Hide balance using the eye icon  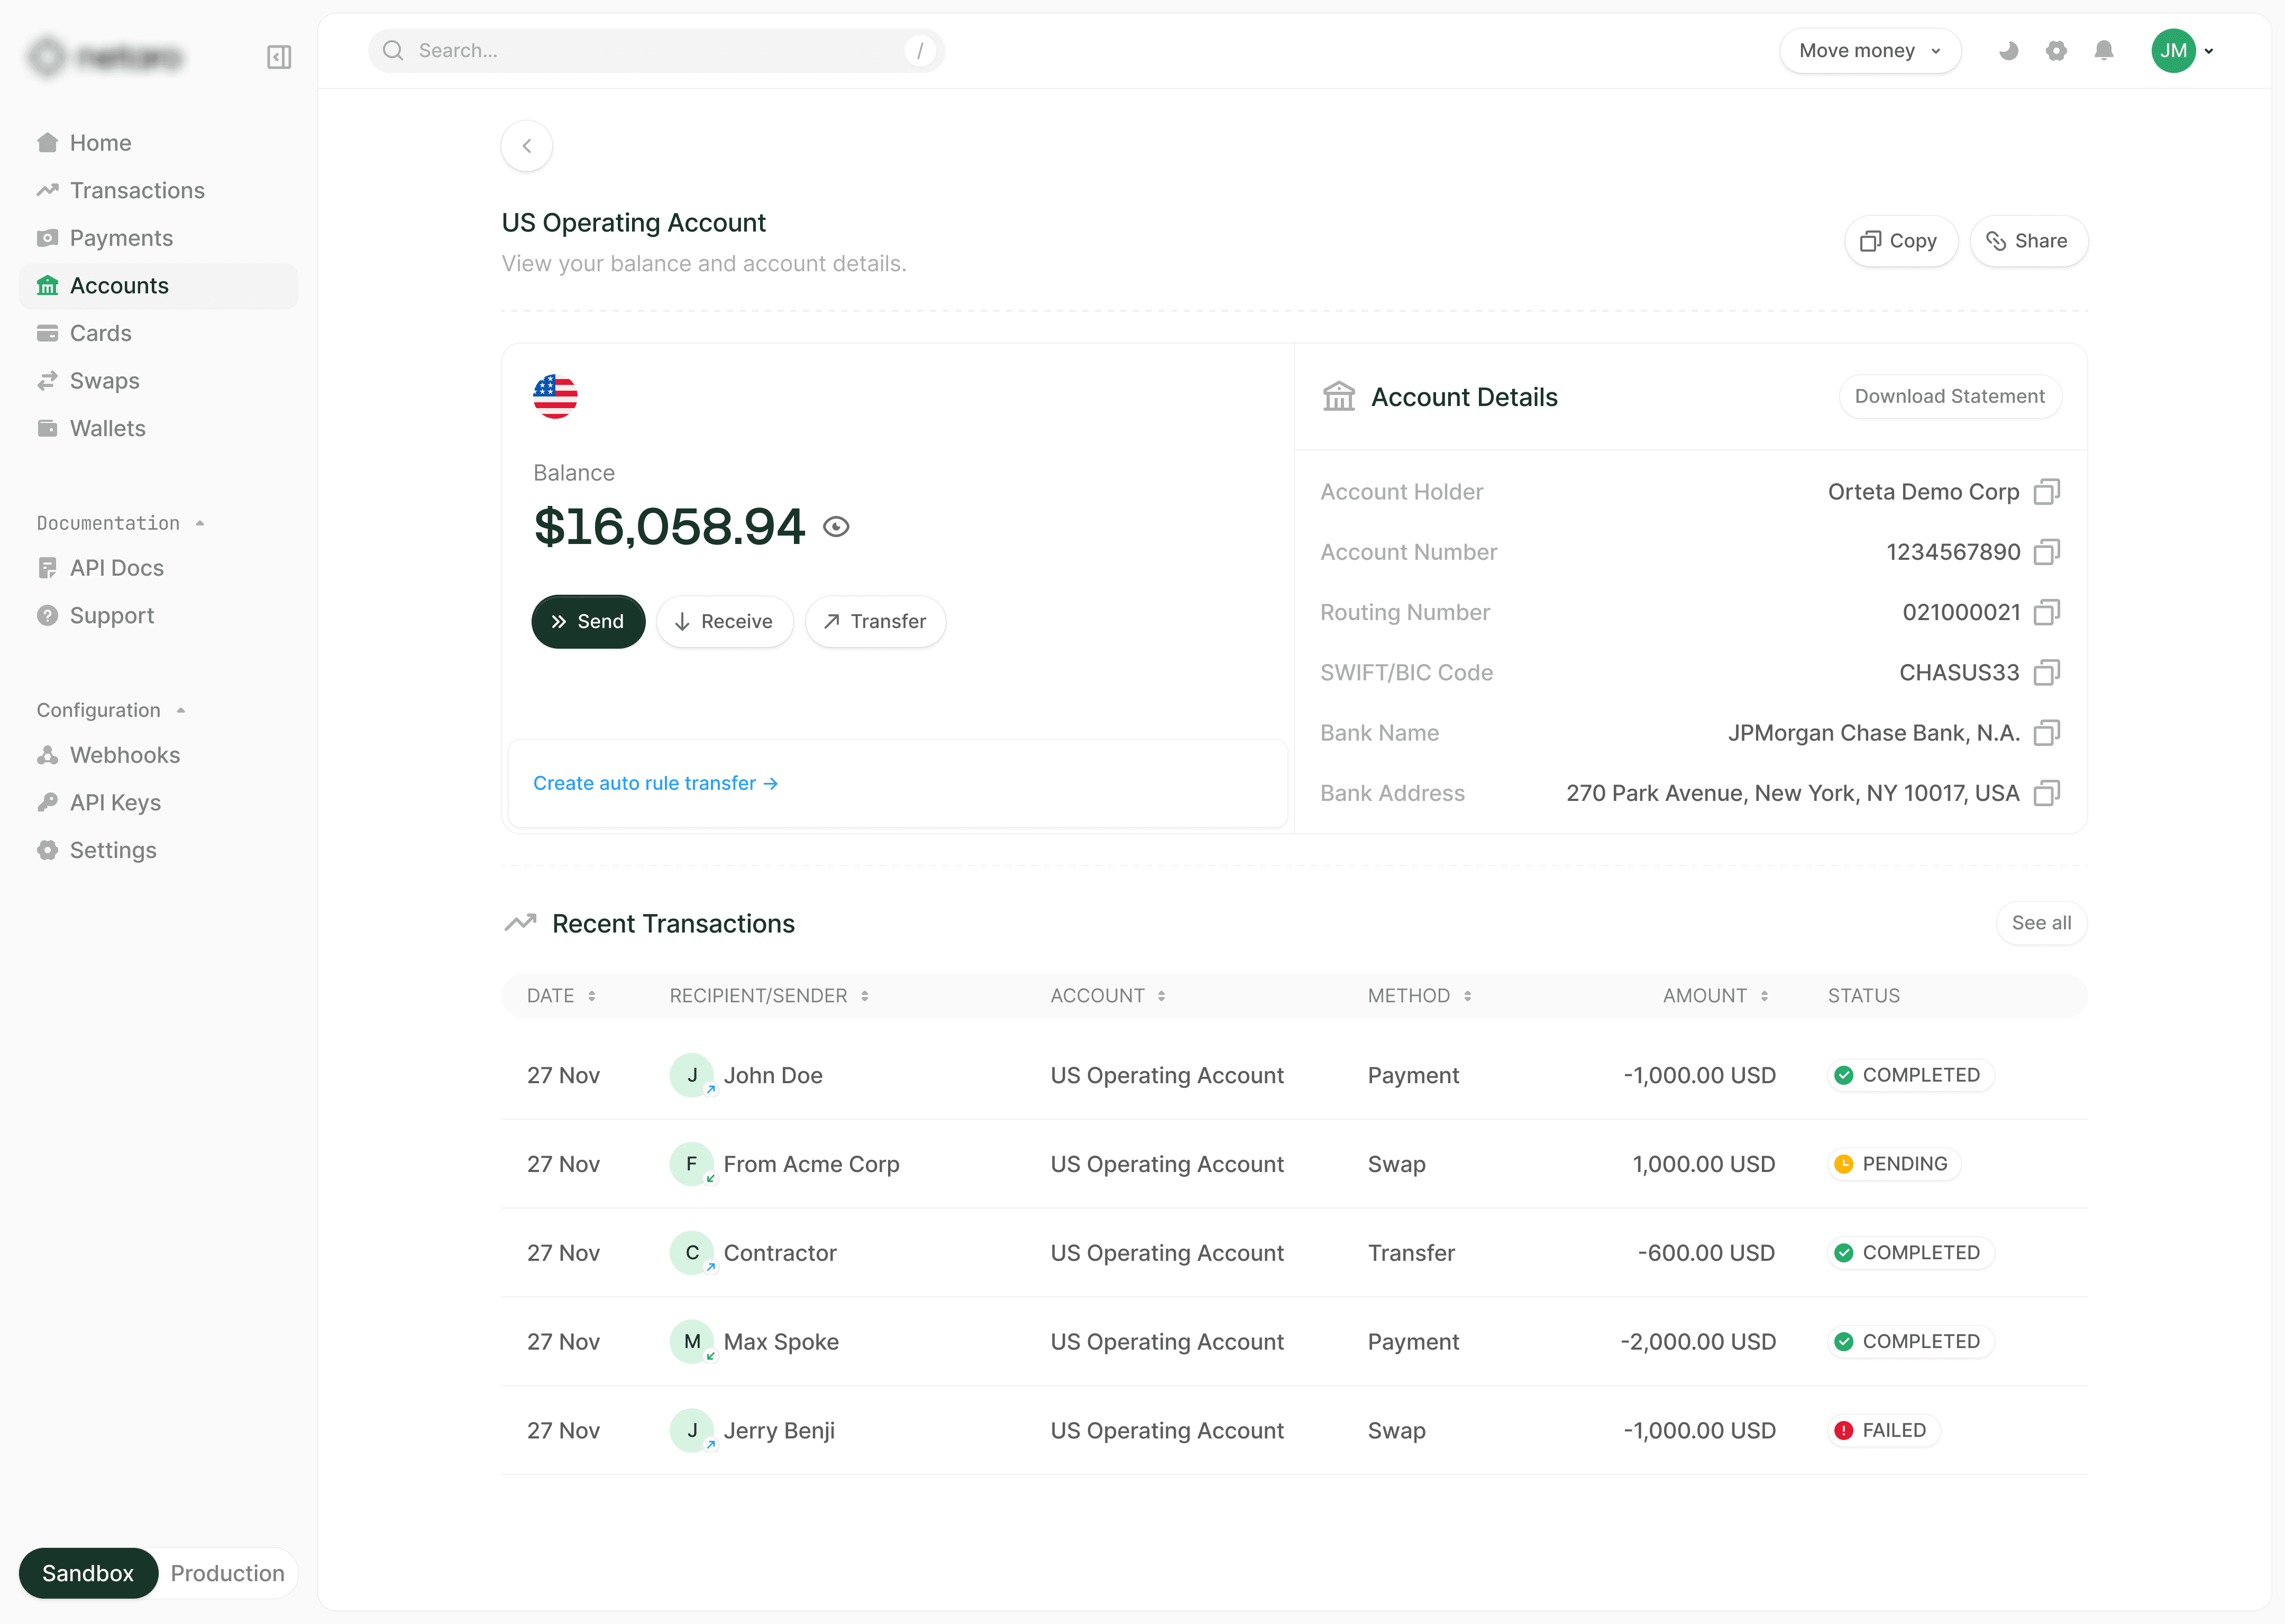coord(836,527)
